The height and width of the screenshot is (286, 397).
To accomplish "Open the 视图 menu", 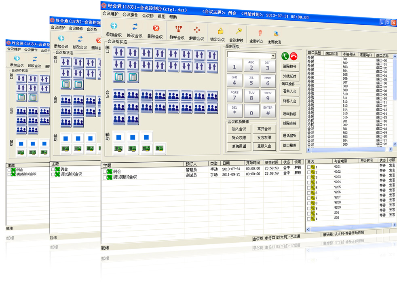I will pyautogui.click(x=162, y=17).
